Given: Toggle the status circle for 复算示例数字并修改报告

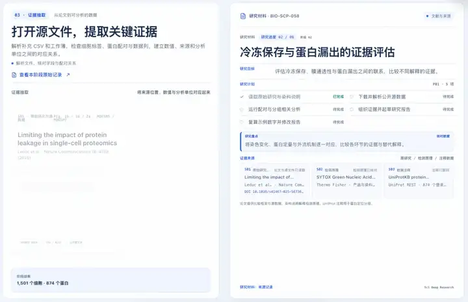Looking at the screenshot, I should pyautogui.click(x=242, y=122).
